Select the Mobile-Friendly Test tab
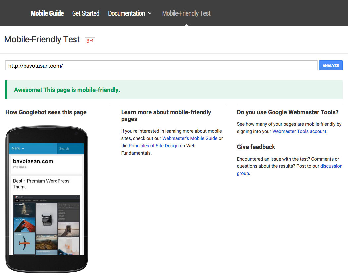 coord(186,13)
